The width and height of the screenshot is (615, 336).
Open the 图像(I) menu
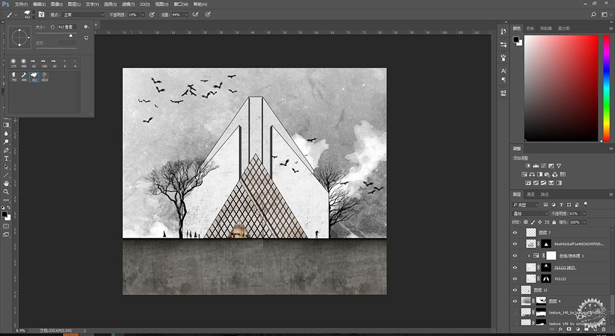pos(57,4)
